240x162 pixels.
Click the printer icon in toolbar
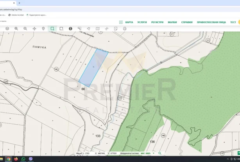(x=125, y=28)
